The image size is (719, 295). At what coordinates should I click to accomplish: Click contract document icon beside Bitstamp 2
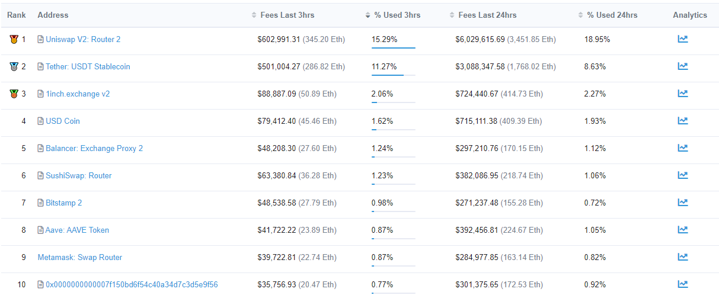pyautogui.click(x=40, y=203)
